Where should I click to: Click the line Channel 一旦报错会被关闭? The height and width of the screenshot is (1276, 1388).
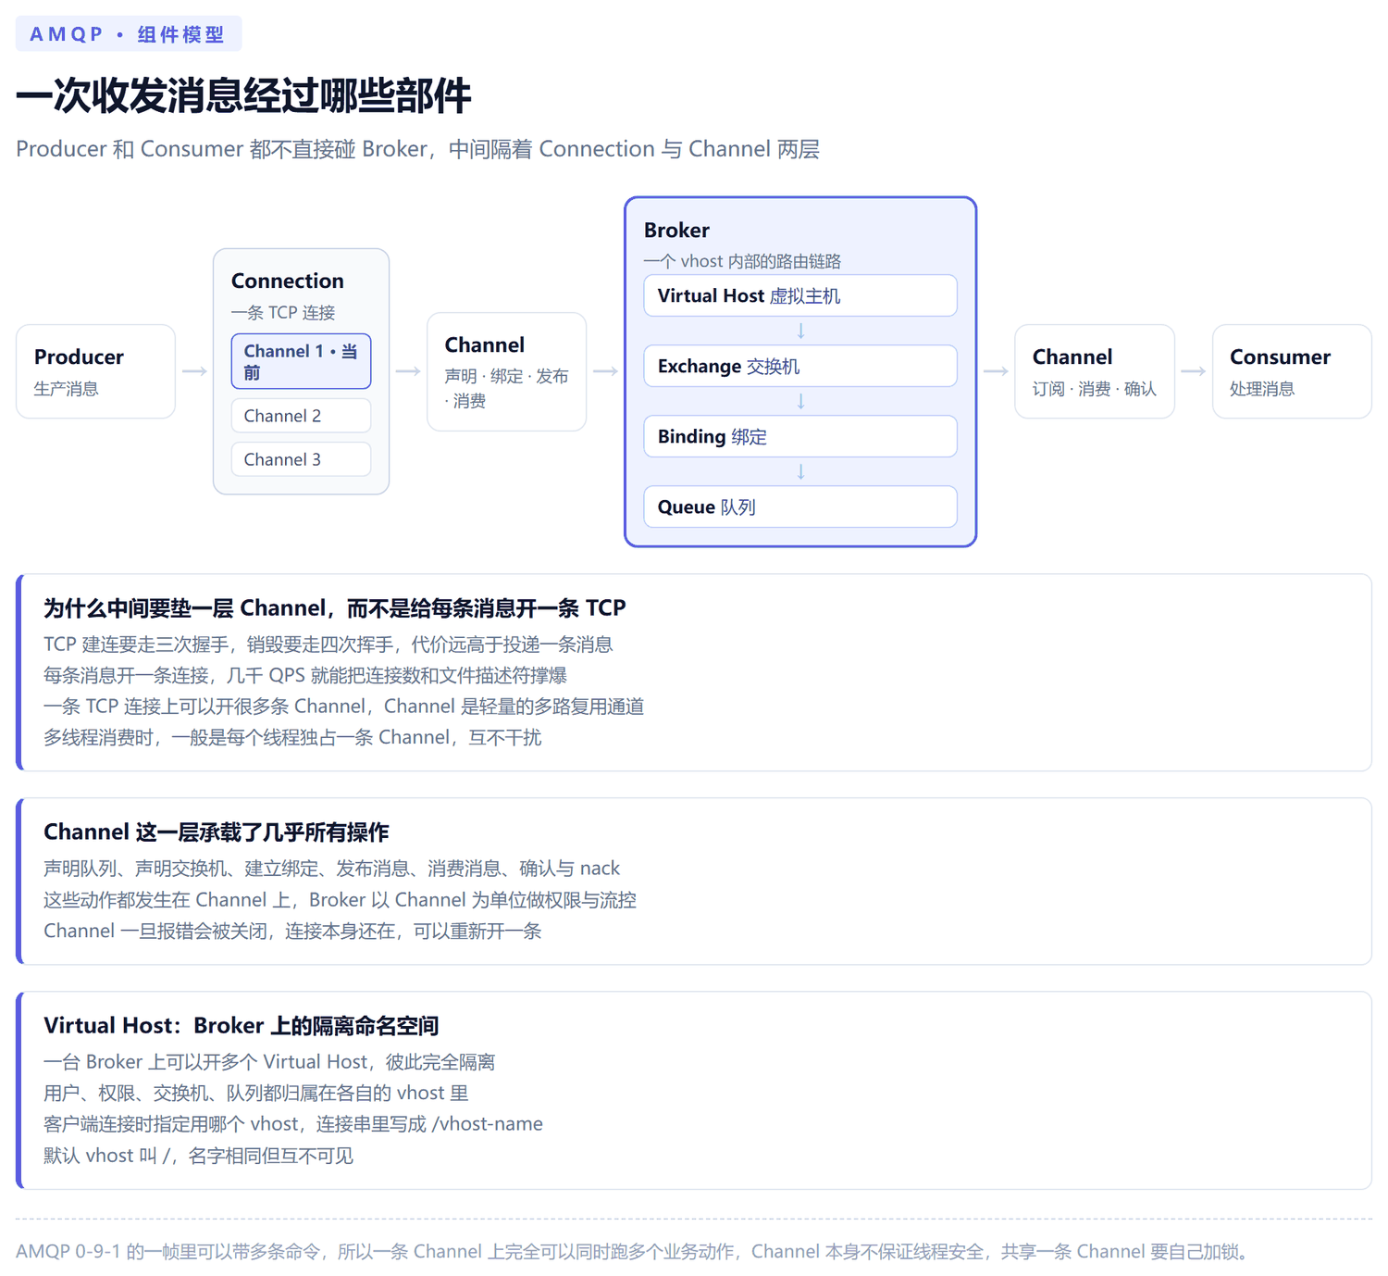coord(292,932)
